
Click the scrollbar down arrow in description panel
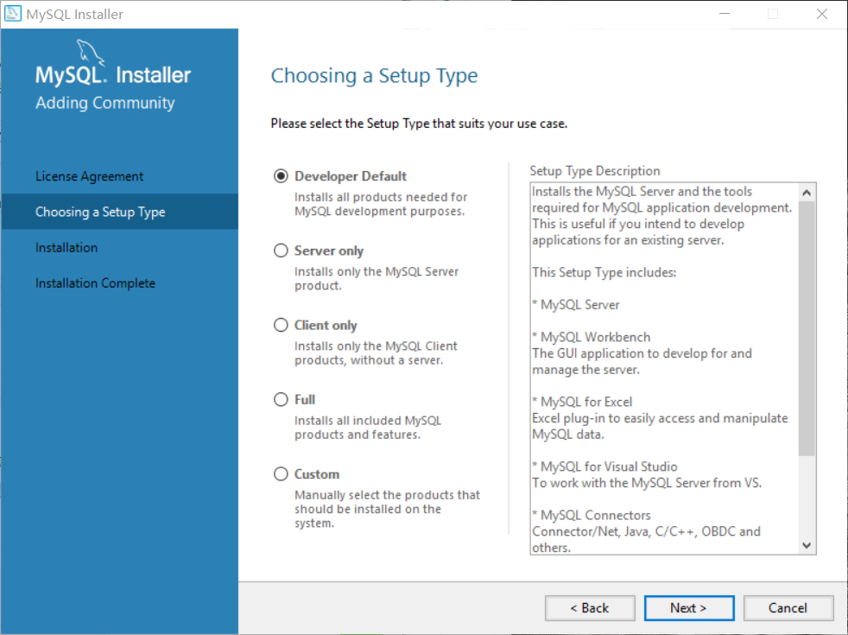807,545
